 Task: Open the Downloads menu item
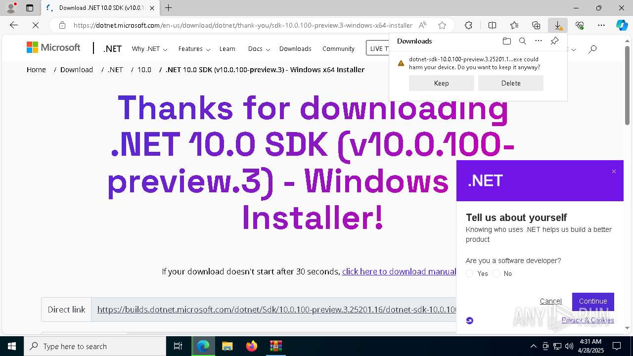295,49
